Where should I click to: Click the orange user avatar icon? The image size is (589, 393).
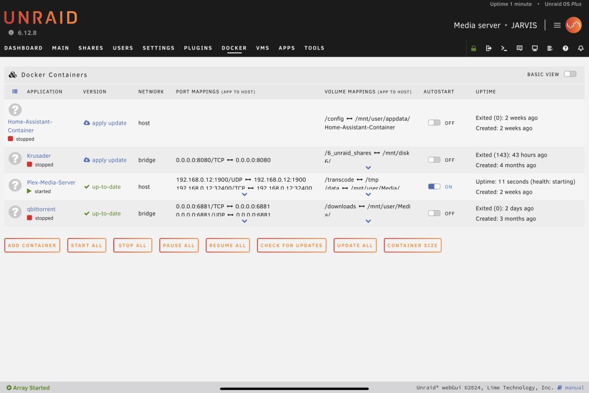(x=573, y=25)
